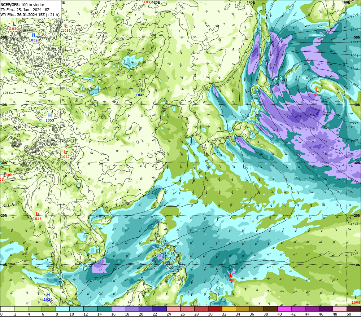The height and width of the screenshot is (317, 361).
Task: Click the L marker labeled 1012
Action: click(65, 152)
